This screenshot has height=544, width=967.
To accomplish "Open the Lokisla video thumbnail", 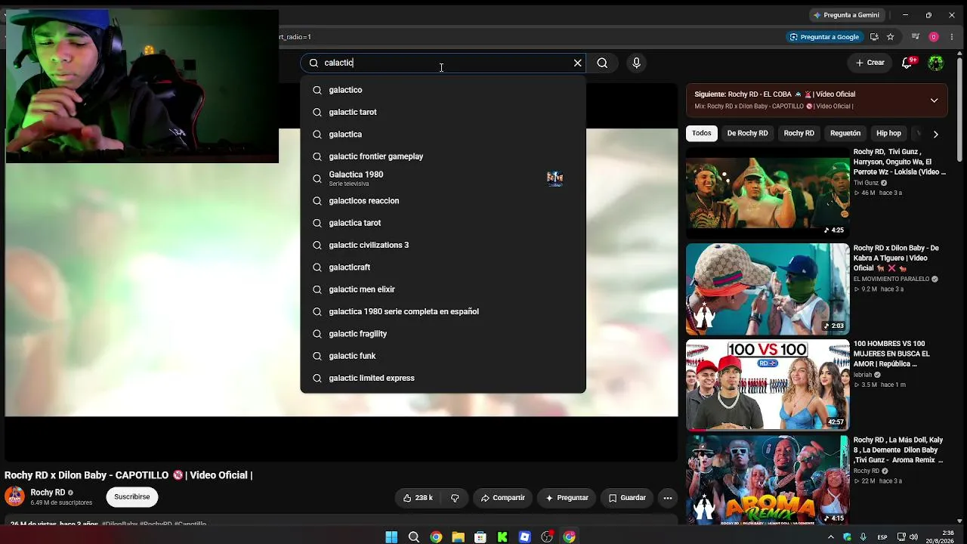I will click(768, 193).
